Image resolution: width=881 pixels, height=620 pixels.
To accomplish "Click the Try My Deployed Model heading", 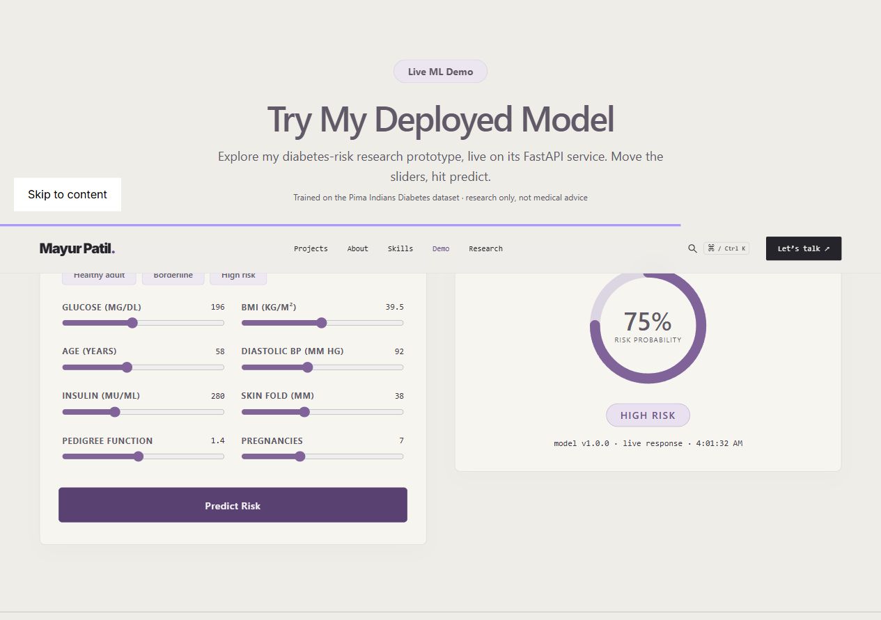I will (x=440, y=119).
